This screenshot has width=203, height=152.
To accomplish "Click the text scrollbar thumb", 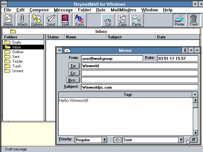I will tap(195, 105).
